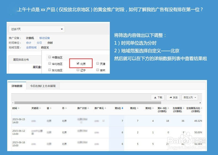218x155 pixels.
Task: Select 全部地域 region scope
Action: (31, 47)
